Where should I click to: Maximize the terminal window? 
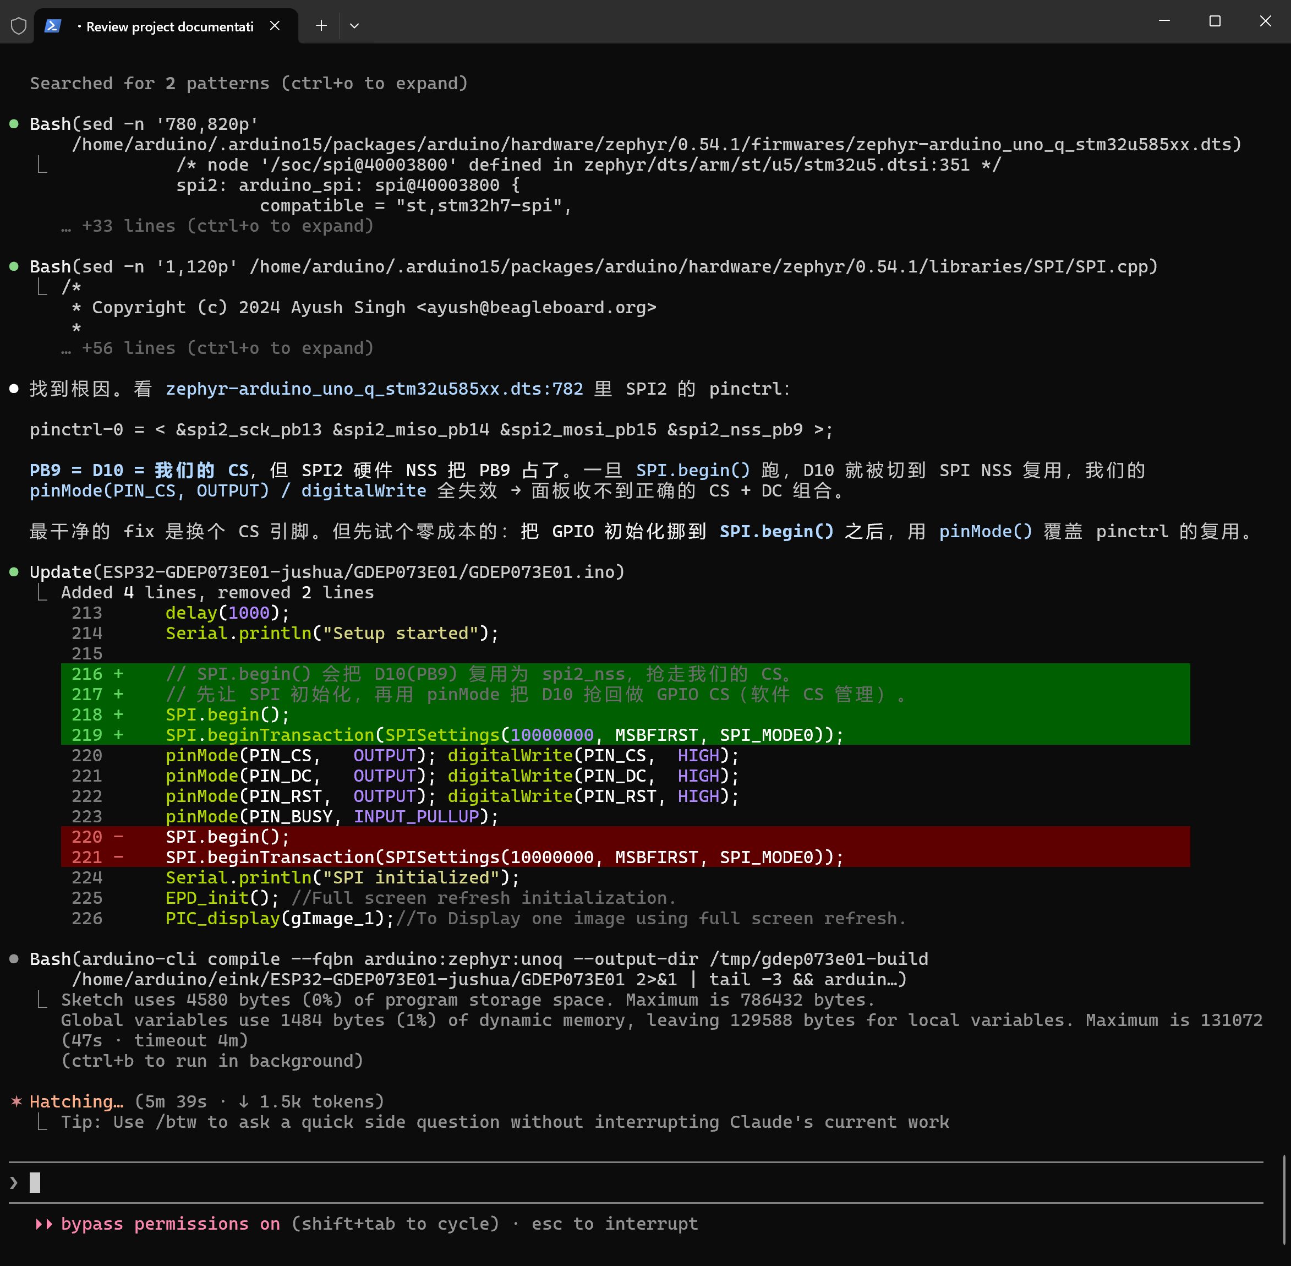1215,21
